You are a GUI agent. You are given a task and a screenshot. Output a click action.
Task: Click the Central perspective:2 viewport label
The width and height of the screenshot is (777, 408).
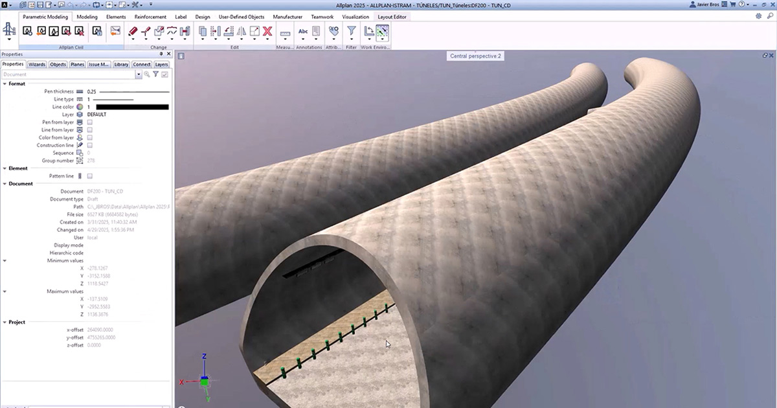[x=476, y=56]
